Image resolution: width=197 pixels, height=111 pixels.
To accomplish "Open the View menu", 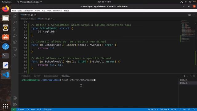I will [38, 11].
